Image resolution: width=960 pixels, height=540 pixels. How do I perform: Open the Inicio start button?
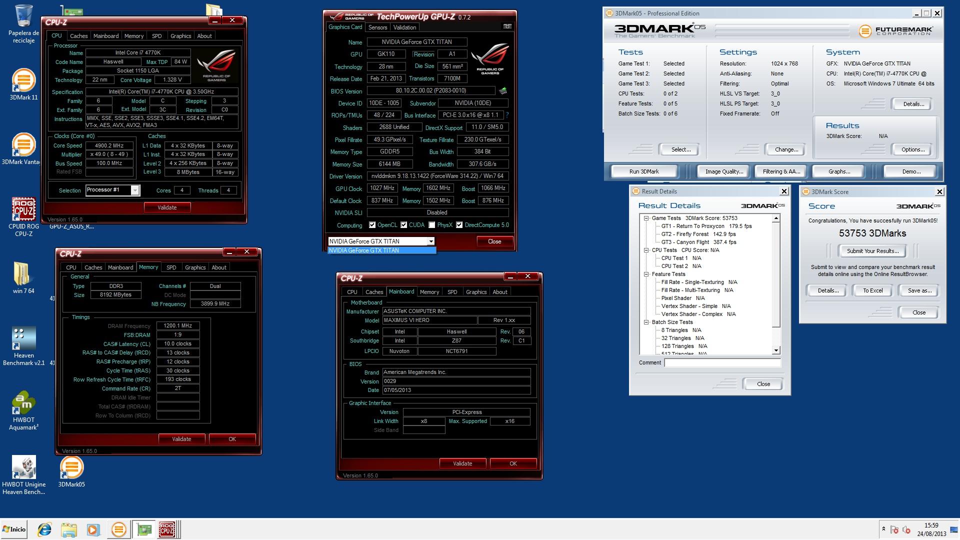(14, 529)
